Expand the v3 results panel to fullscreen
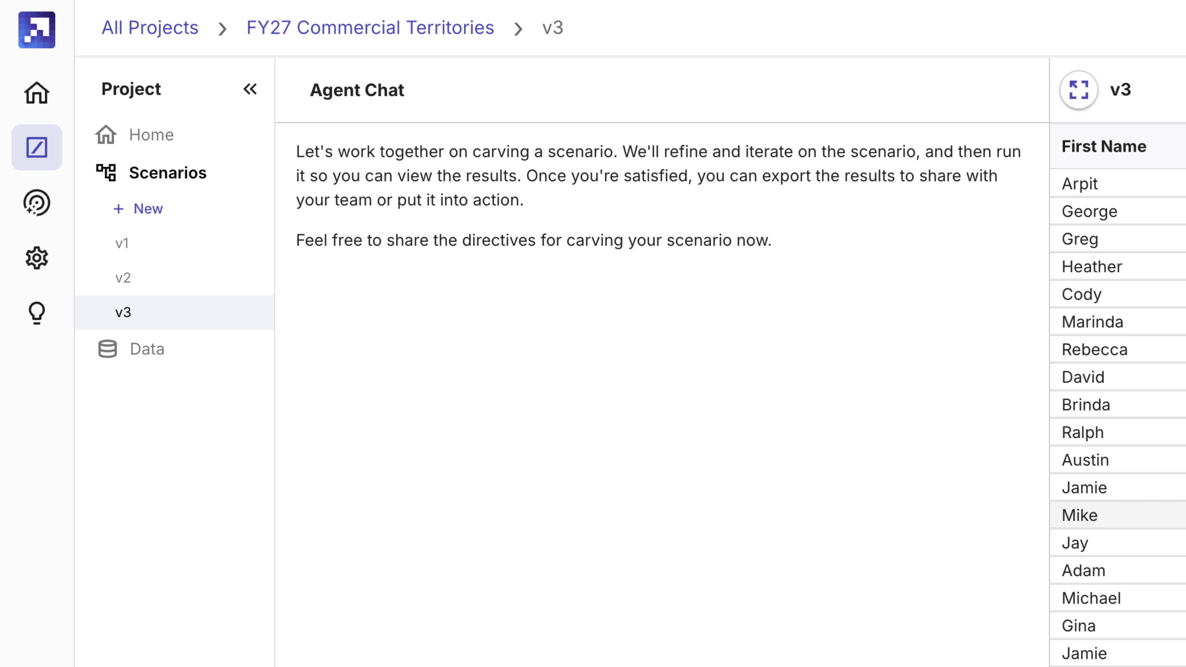The width and height of the screenshot is (1186, 667). point(1078,90)
